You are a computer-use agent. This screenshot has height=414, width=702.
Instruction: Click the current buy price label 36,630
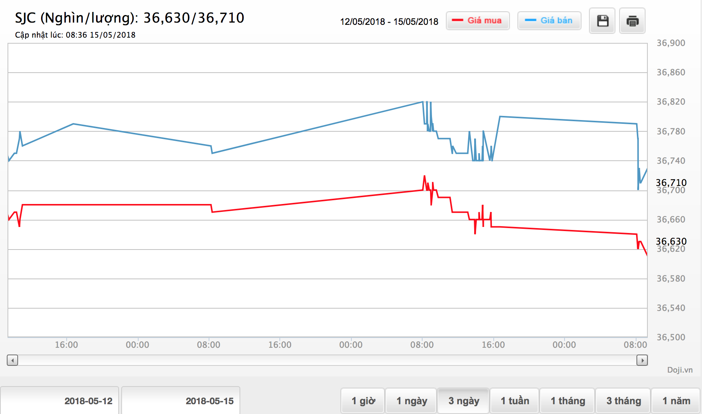pos(671,241)
